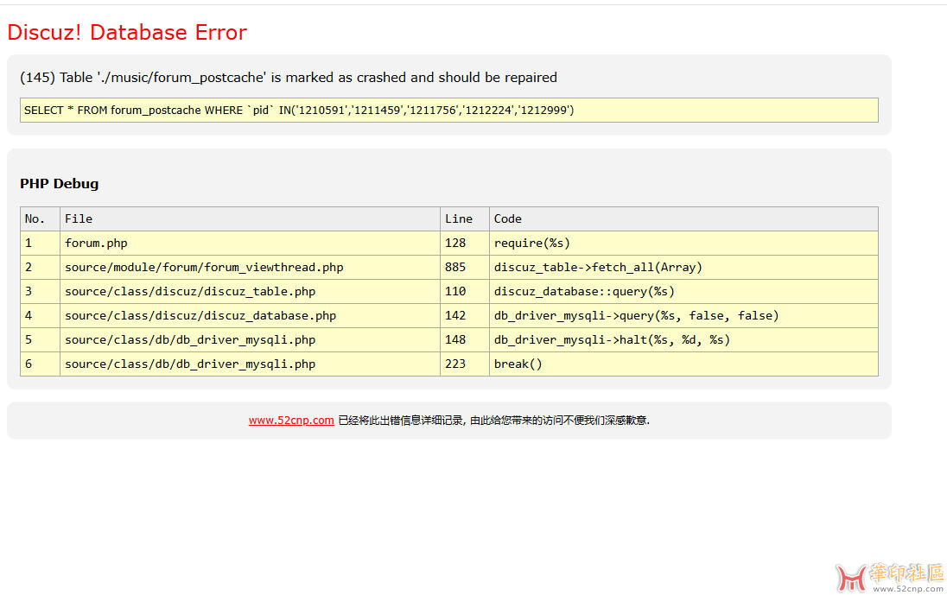The height and width of the screenshot is (595, 947).
Task: Click the No. column header
Action: click(x=40, y=219)
